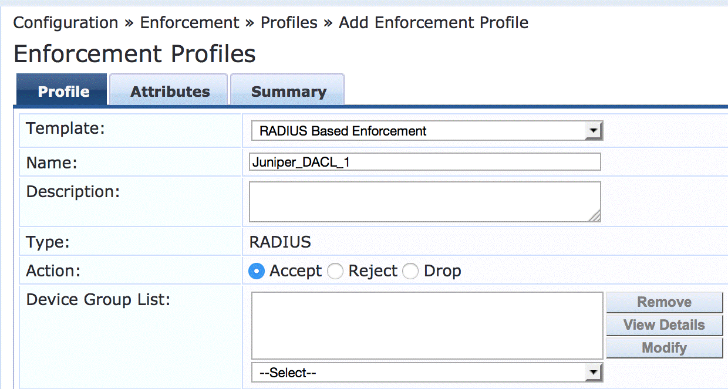Click the Name field containing Juniper_DACL_1

pyautogui.click(x=424, y=162)
